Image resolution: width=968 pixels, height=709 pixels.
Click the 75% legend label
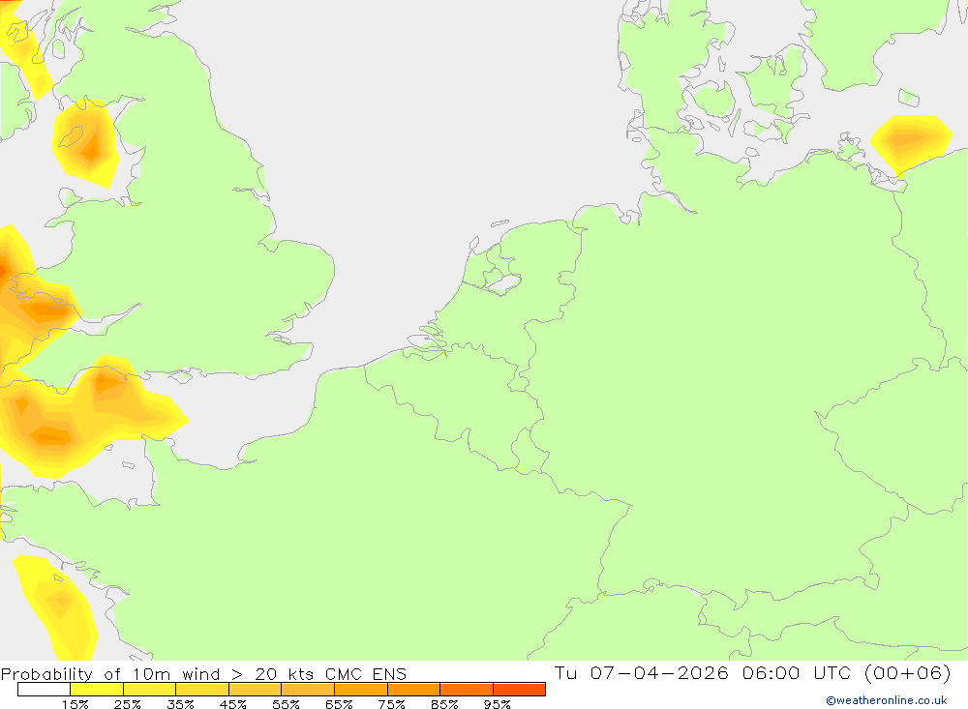(x=391, y=704)
